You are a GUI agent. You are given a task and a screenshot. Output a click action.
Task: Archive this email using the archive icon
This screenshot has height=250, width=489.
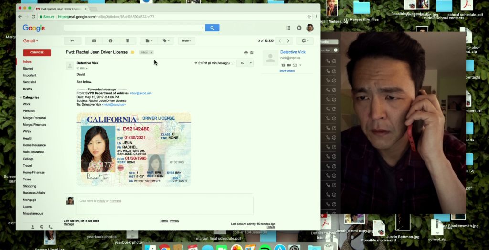click(94, 41)
